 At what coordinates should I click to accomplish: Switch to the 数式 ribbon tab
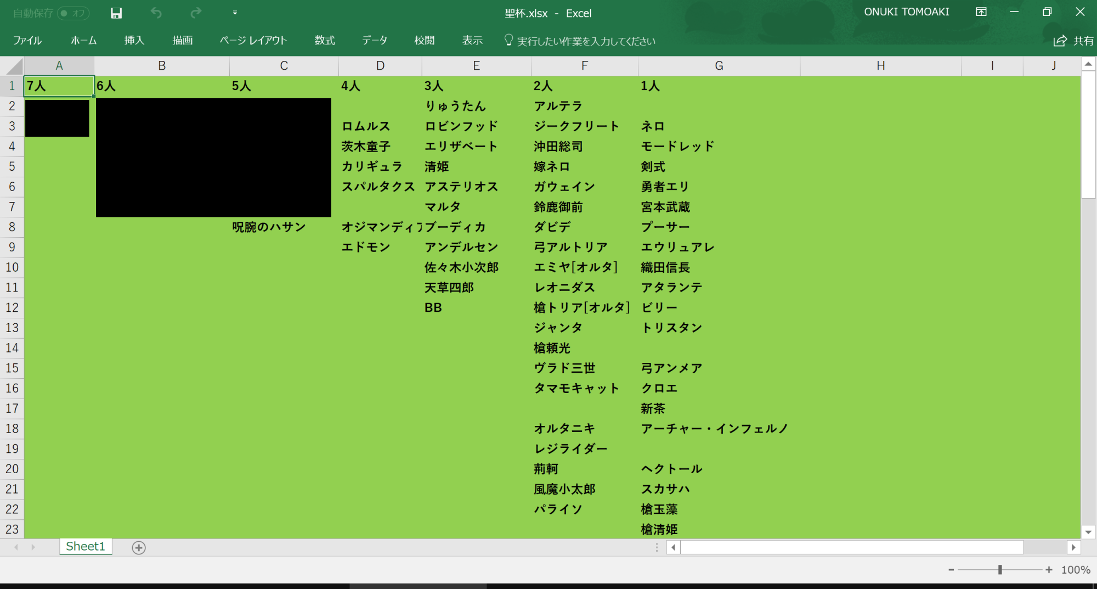(324, 41)
